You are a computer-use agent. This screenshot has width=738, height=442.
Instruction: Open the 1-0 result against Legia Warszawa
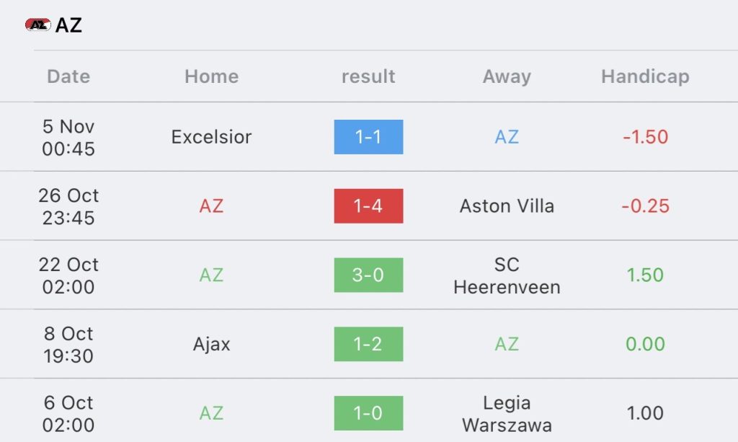(368, 413)
